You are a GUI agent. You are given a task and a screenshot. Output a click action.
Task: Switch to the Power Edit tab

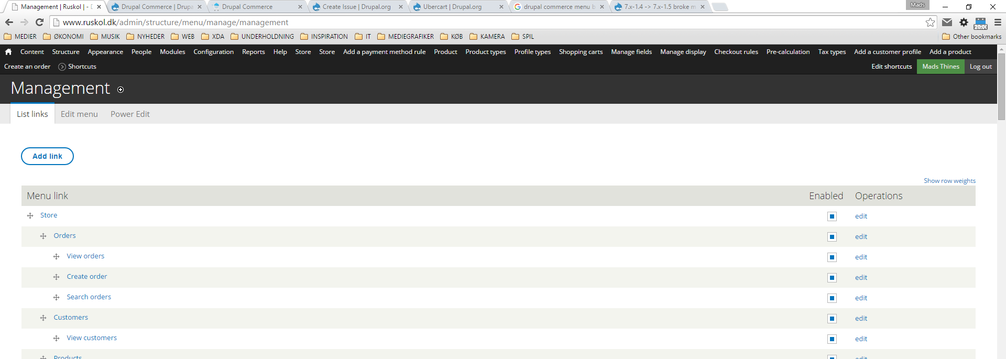(130, 114)
